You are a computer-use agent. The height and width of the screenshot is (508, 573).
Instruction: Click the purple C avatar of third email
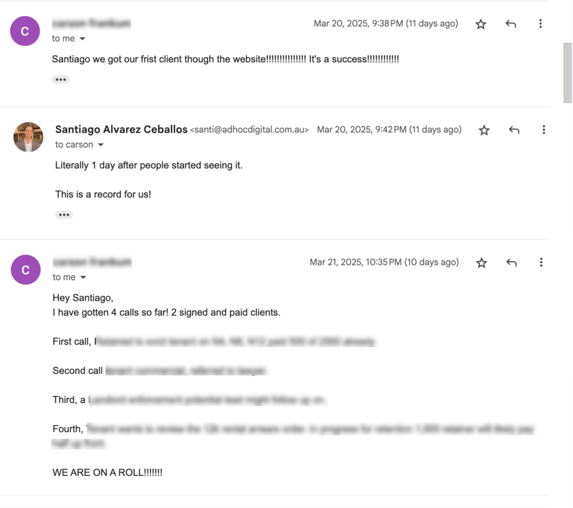click(26, 270)
